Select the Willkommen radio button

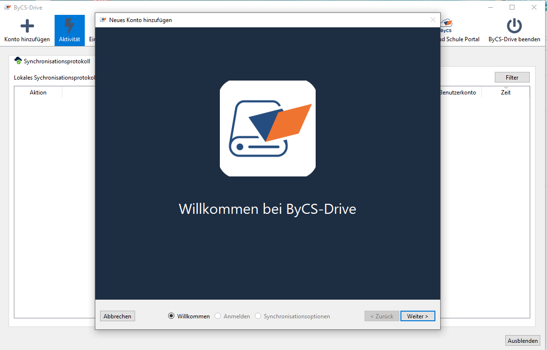coord(171,316)
